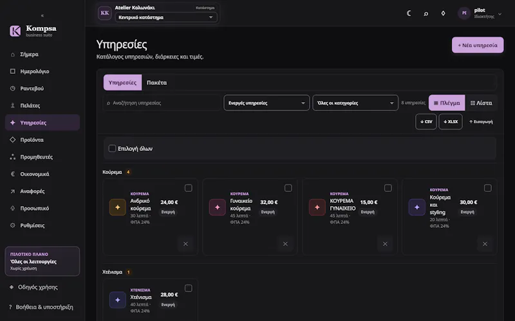Remove Ανδρικό κούρεμα using its X icon
515x321 pixels.
185,244
